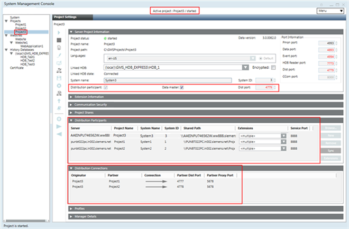This screenshot has width=349, height=229.
Task: Open the Menu dropdown at top right
Action: click(x=331, y=11)
